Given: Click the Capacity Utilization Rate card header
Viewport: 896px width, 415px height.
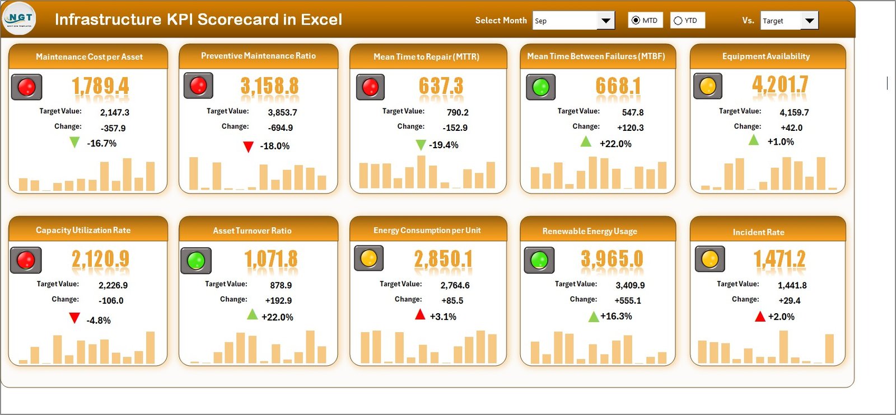Looking at the screenshot, I should pyautogui.click(x=83, y=230).
